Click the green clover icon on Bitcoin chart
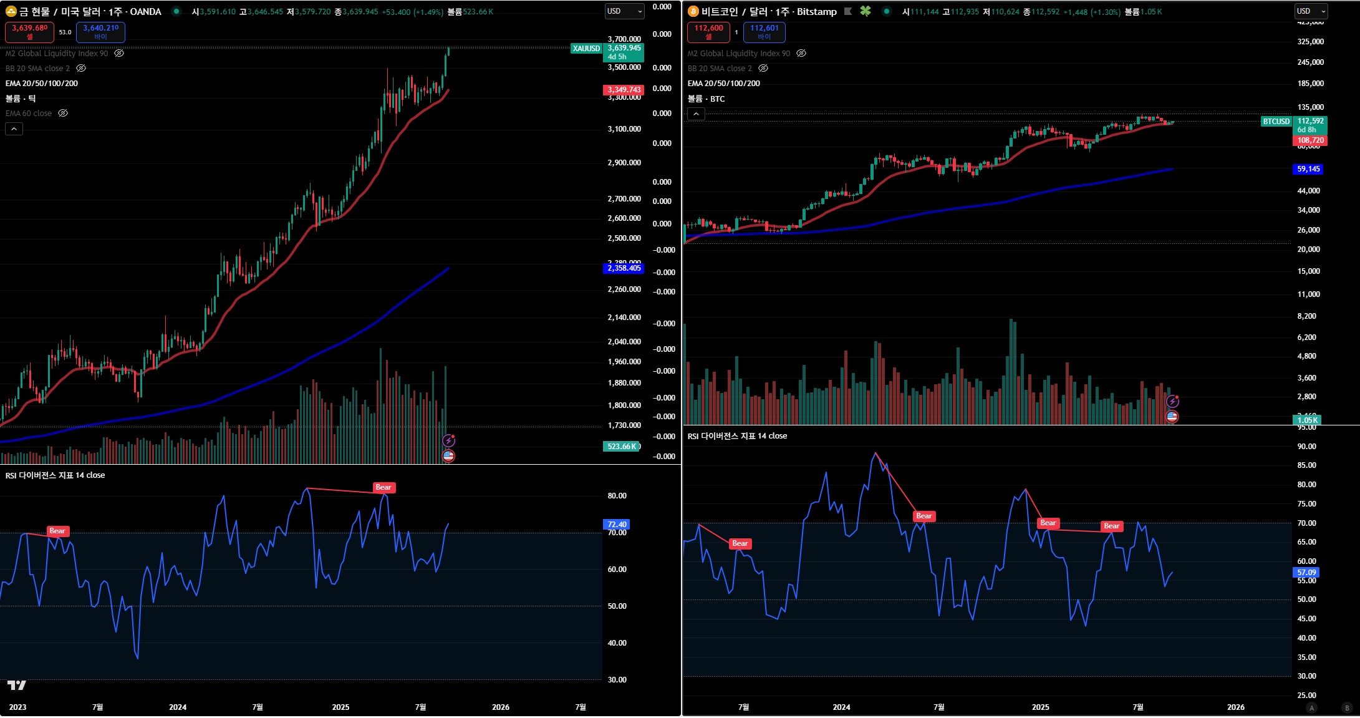The image size is (1360, 718). click(865, 11)
